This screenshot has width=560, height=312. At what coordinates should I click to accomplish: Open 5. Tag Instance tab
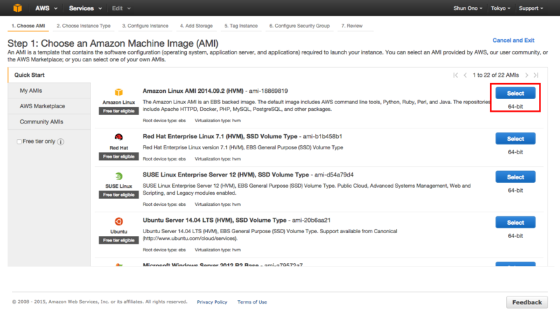click(241, 26)
